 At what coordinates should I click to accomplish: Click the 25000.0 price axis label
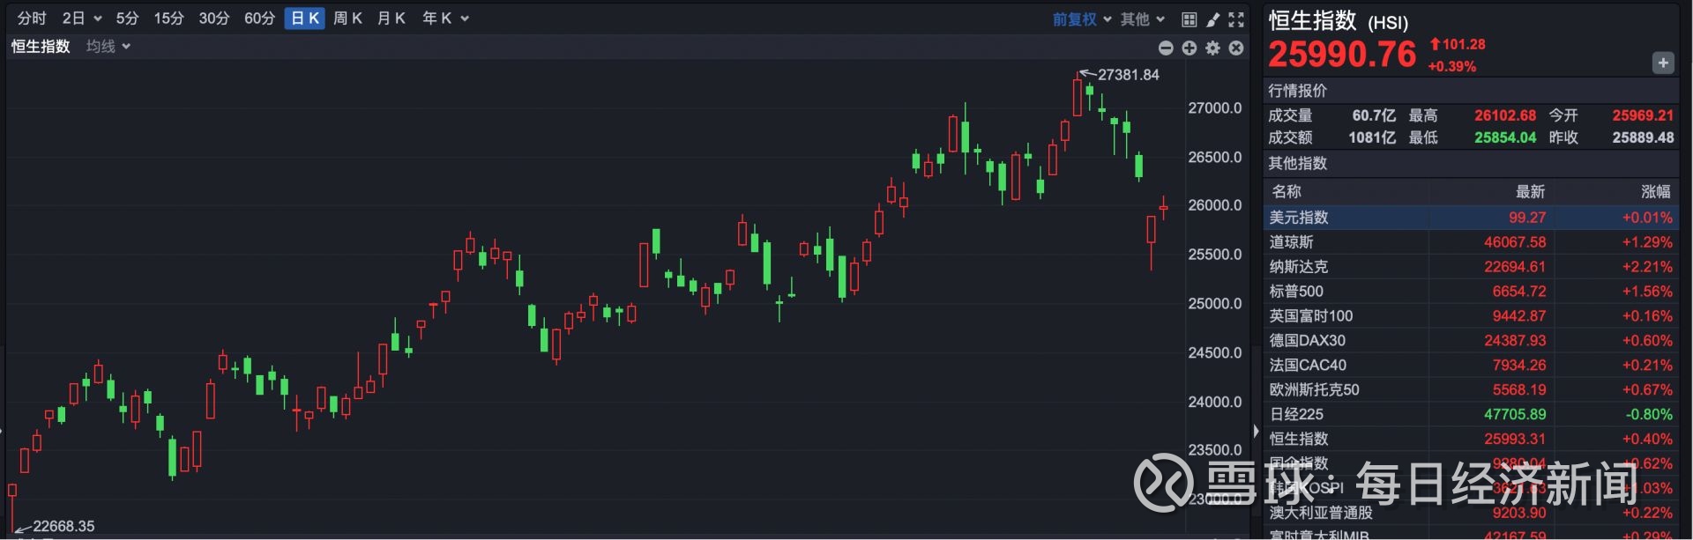1214,304
